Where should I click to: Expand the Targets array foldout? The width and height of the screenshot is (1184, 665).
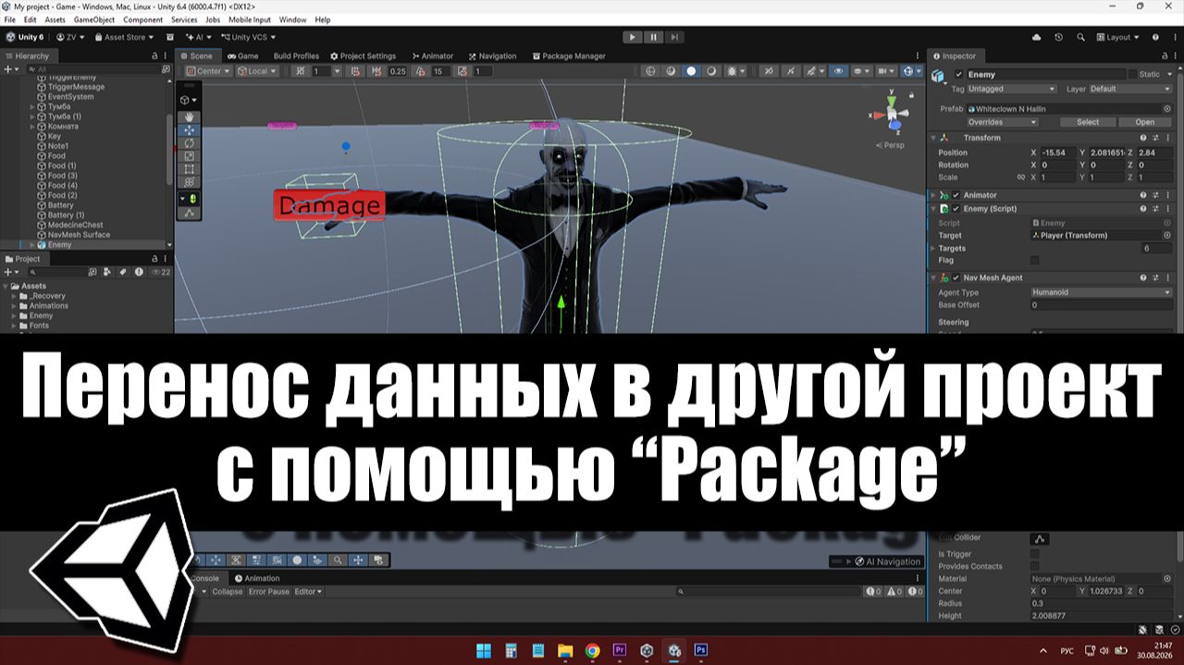pyautogui.click(x=932, y=249)
